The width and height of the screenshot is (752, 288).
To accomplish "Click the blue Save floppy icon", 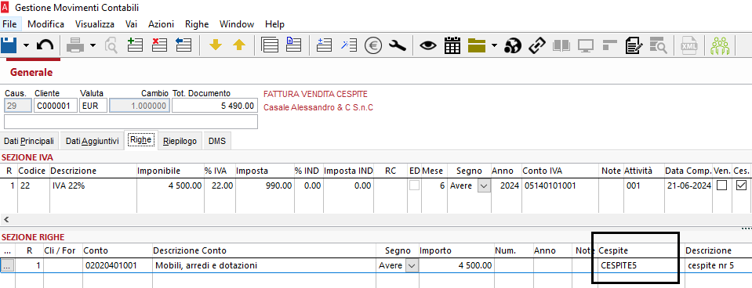I will click(x=9, y=45).
